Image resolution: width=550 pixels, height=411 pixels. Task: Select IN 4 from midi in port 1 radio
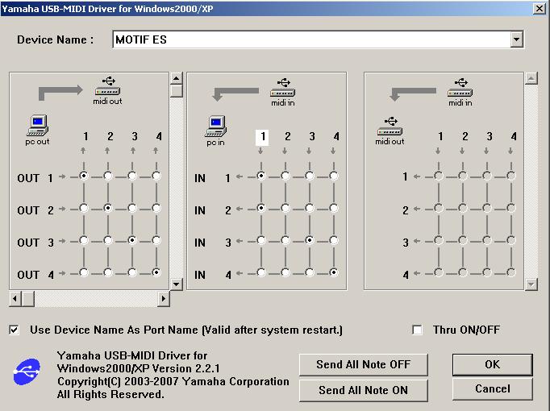click(261, 272)
